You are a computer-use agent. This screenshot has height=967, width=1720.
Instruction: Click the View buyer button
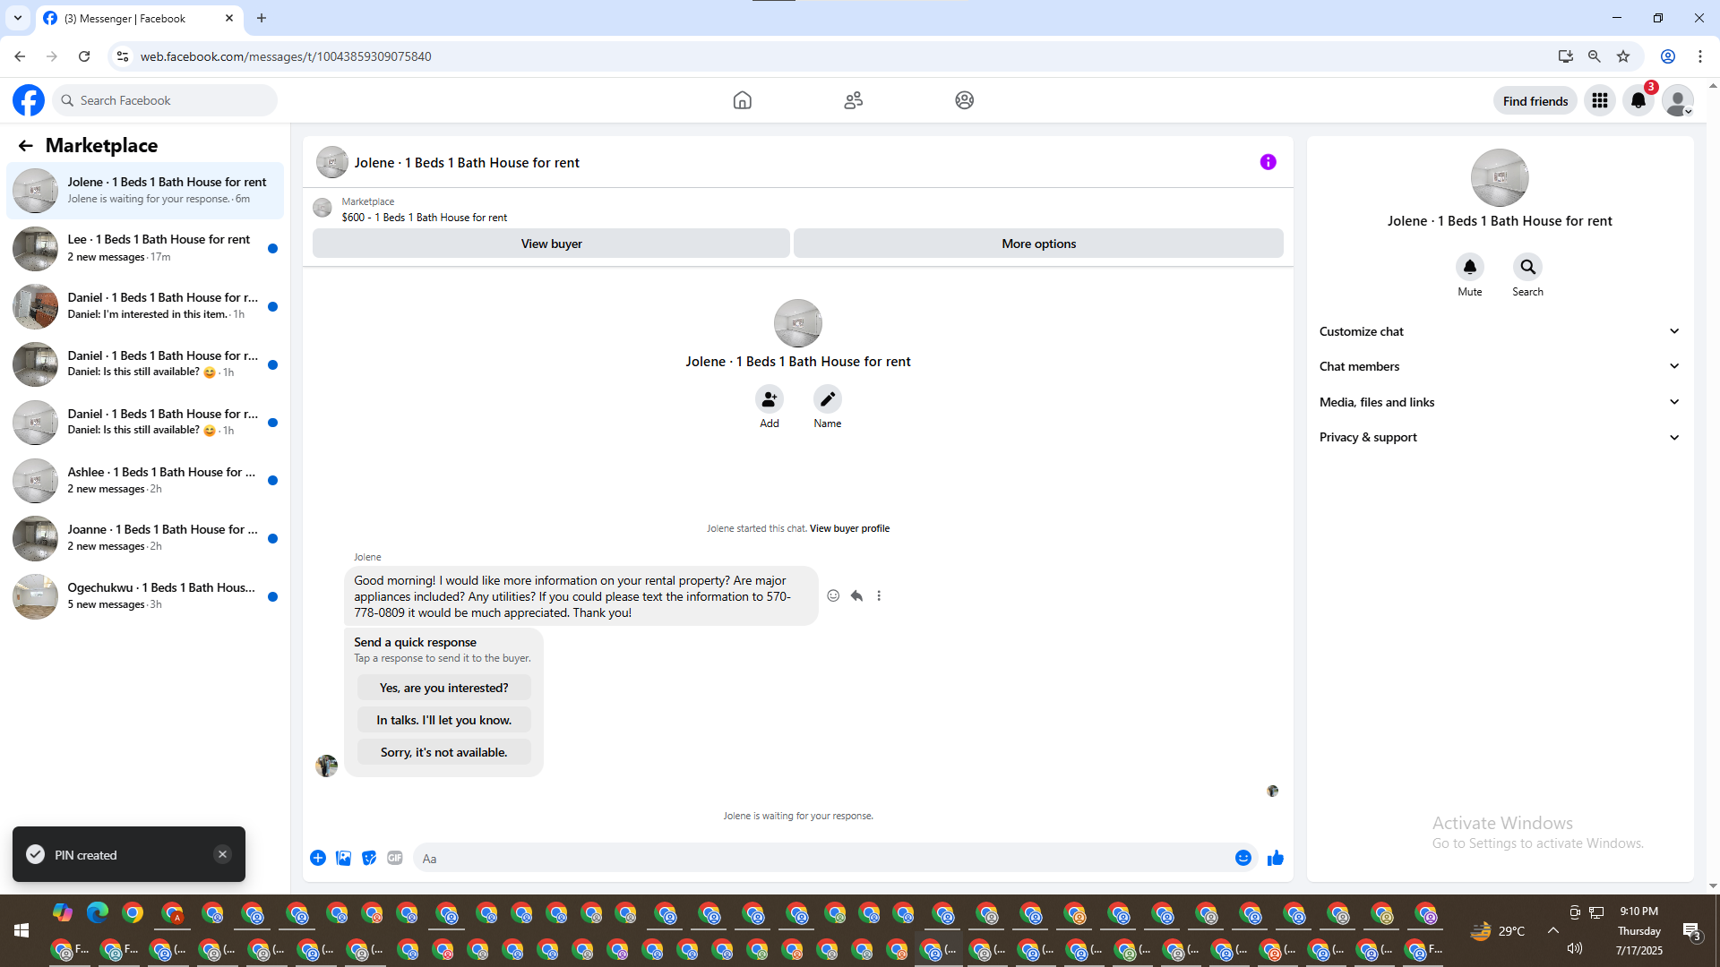(551, 244)
